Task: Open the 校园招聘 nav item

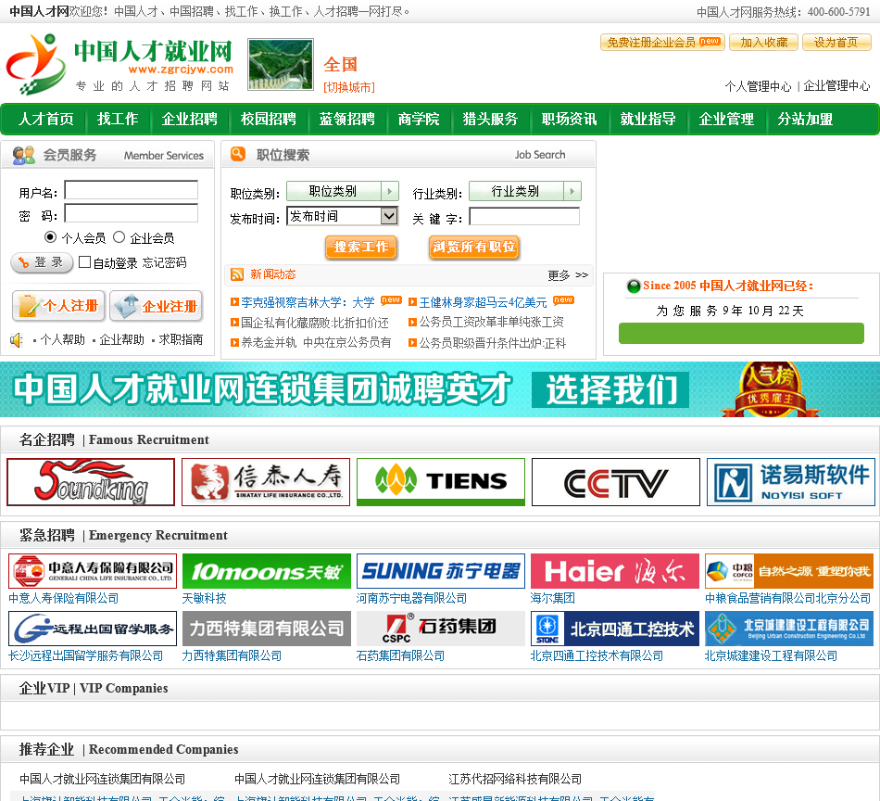Action: (x=269, y=119)
